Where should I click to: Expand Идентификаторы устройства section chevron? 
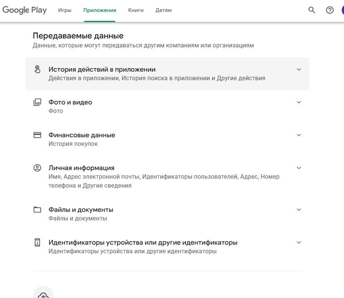[x=299, y=243]
